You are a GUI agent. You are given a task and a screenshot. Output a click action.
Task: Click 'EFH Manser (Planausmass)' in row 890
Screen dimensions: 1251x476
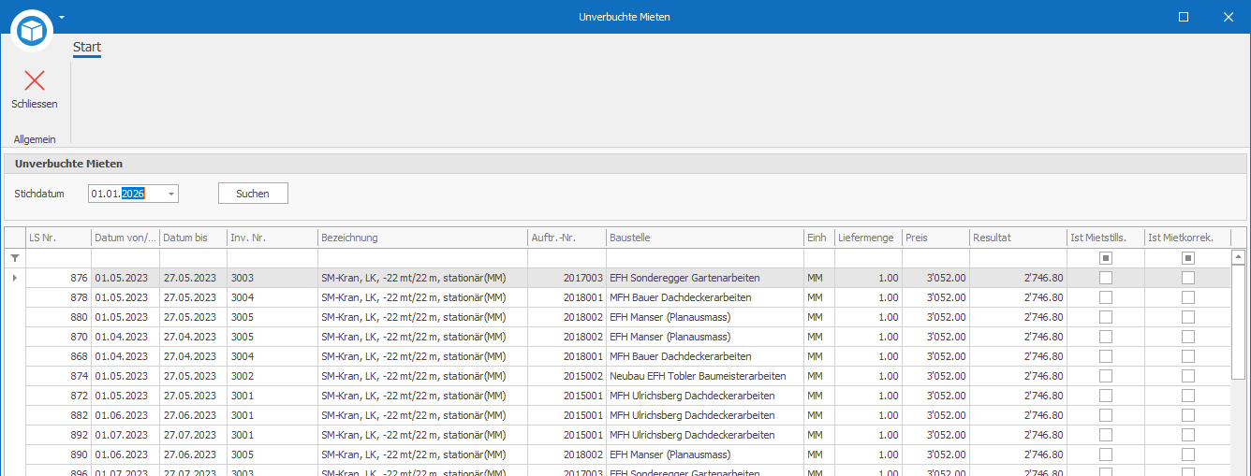point(704,454)
